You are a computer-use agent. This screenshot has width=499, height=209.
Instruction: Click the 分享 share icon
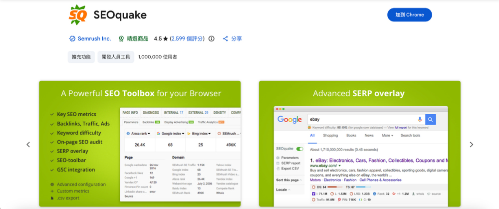point(226,39)
